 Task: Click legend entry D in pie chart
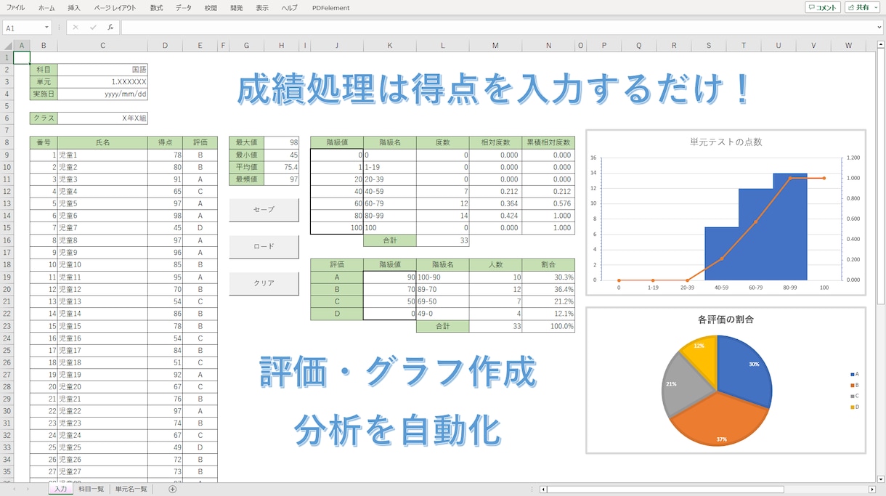tap(855, 407)
